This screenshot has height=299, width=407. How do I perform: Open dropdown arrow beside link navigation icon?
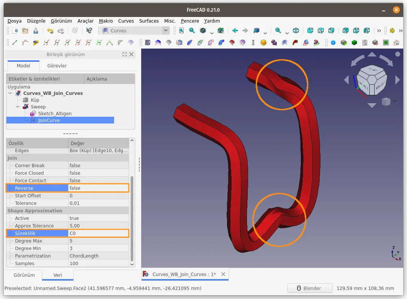265,33
